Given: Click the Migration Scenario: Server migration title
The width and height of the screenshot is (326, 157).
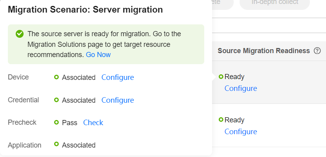Looking at the screenshot, I should (x=85, y=10).
